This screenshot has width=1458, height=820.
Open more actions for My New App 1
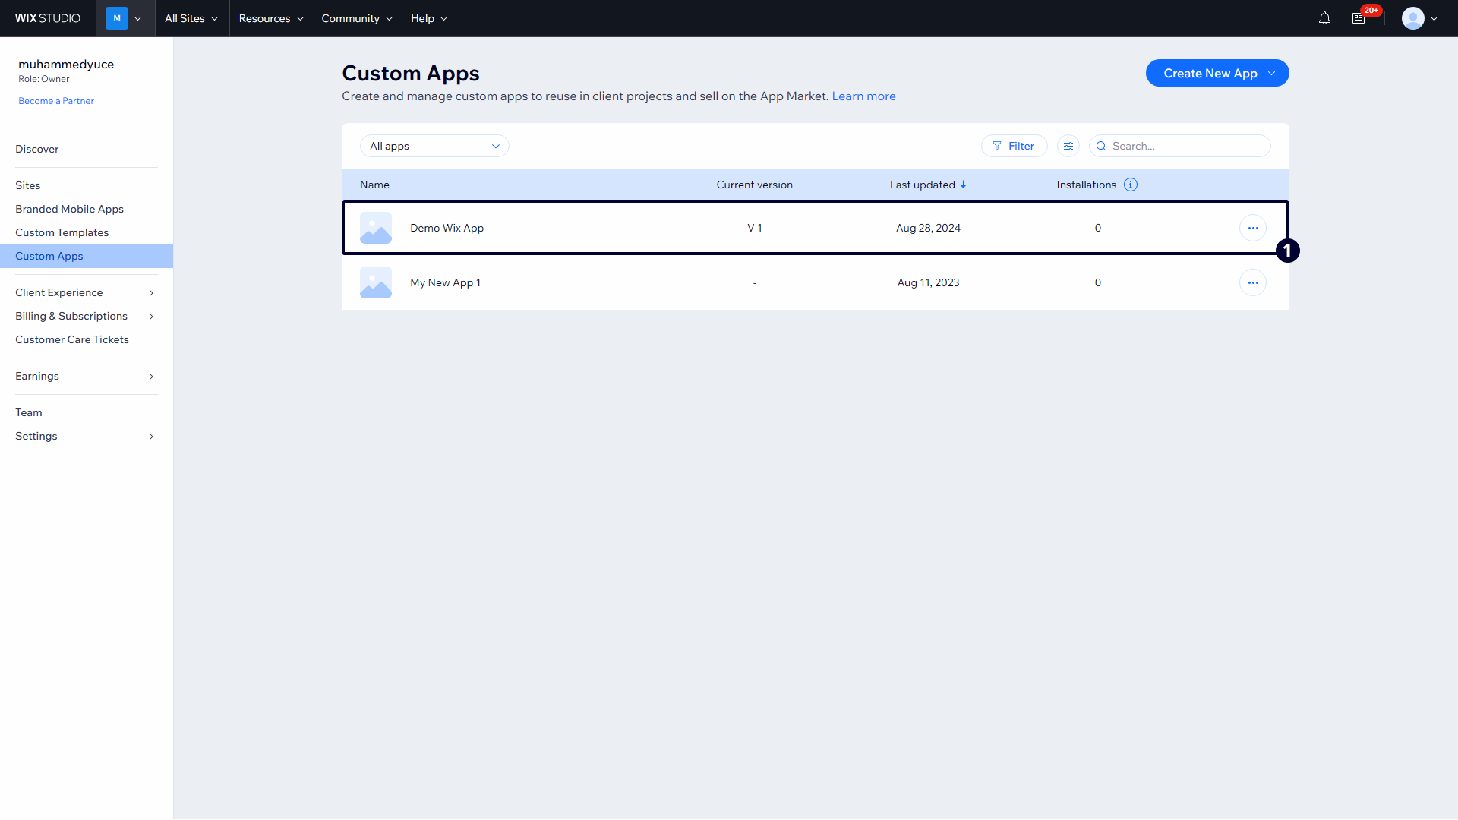click(1252, 282)
